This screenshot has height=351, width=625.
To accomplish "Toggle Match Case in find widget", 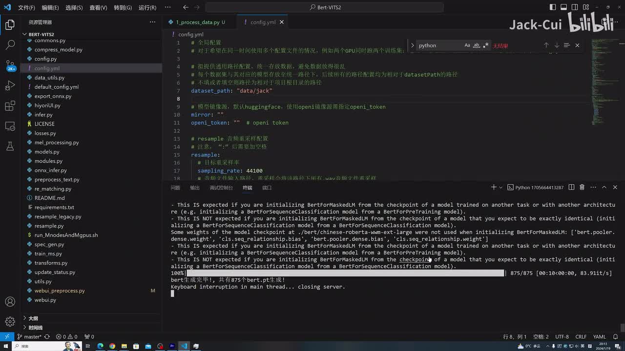I will point(467,45).
